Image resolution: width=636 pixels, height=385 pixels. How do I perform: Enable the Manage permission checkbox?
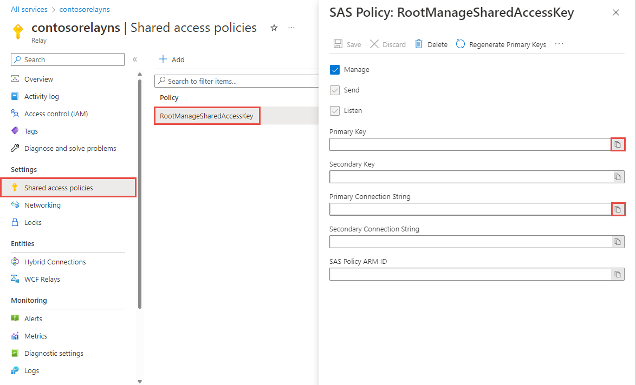click(336, 69)
